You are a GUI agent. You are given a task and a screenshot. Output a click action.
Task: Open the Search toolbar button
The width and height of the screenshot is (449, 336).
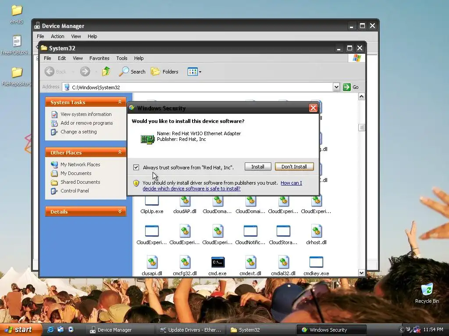(x=132, y=71)
